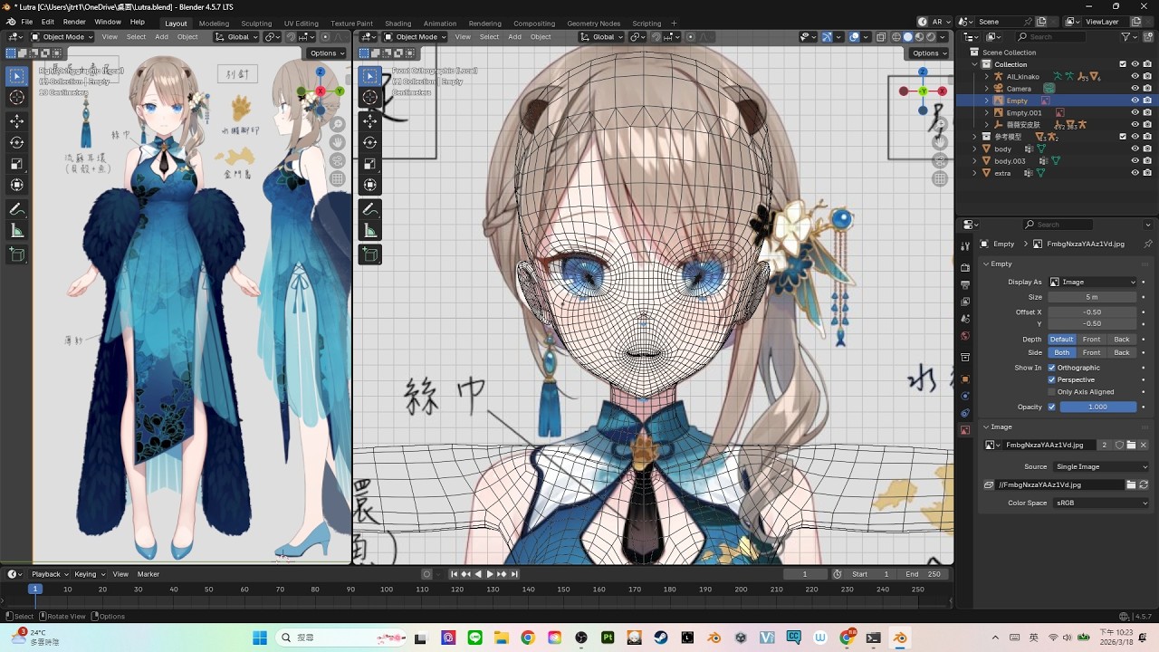Open the Object properties tab
Image resolution: width=1159 pixels, height=652 pixels.
click(x=965, y=379)
